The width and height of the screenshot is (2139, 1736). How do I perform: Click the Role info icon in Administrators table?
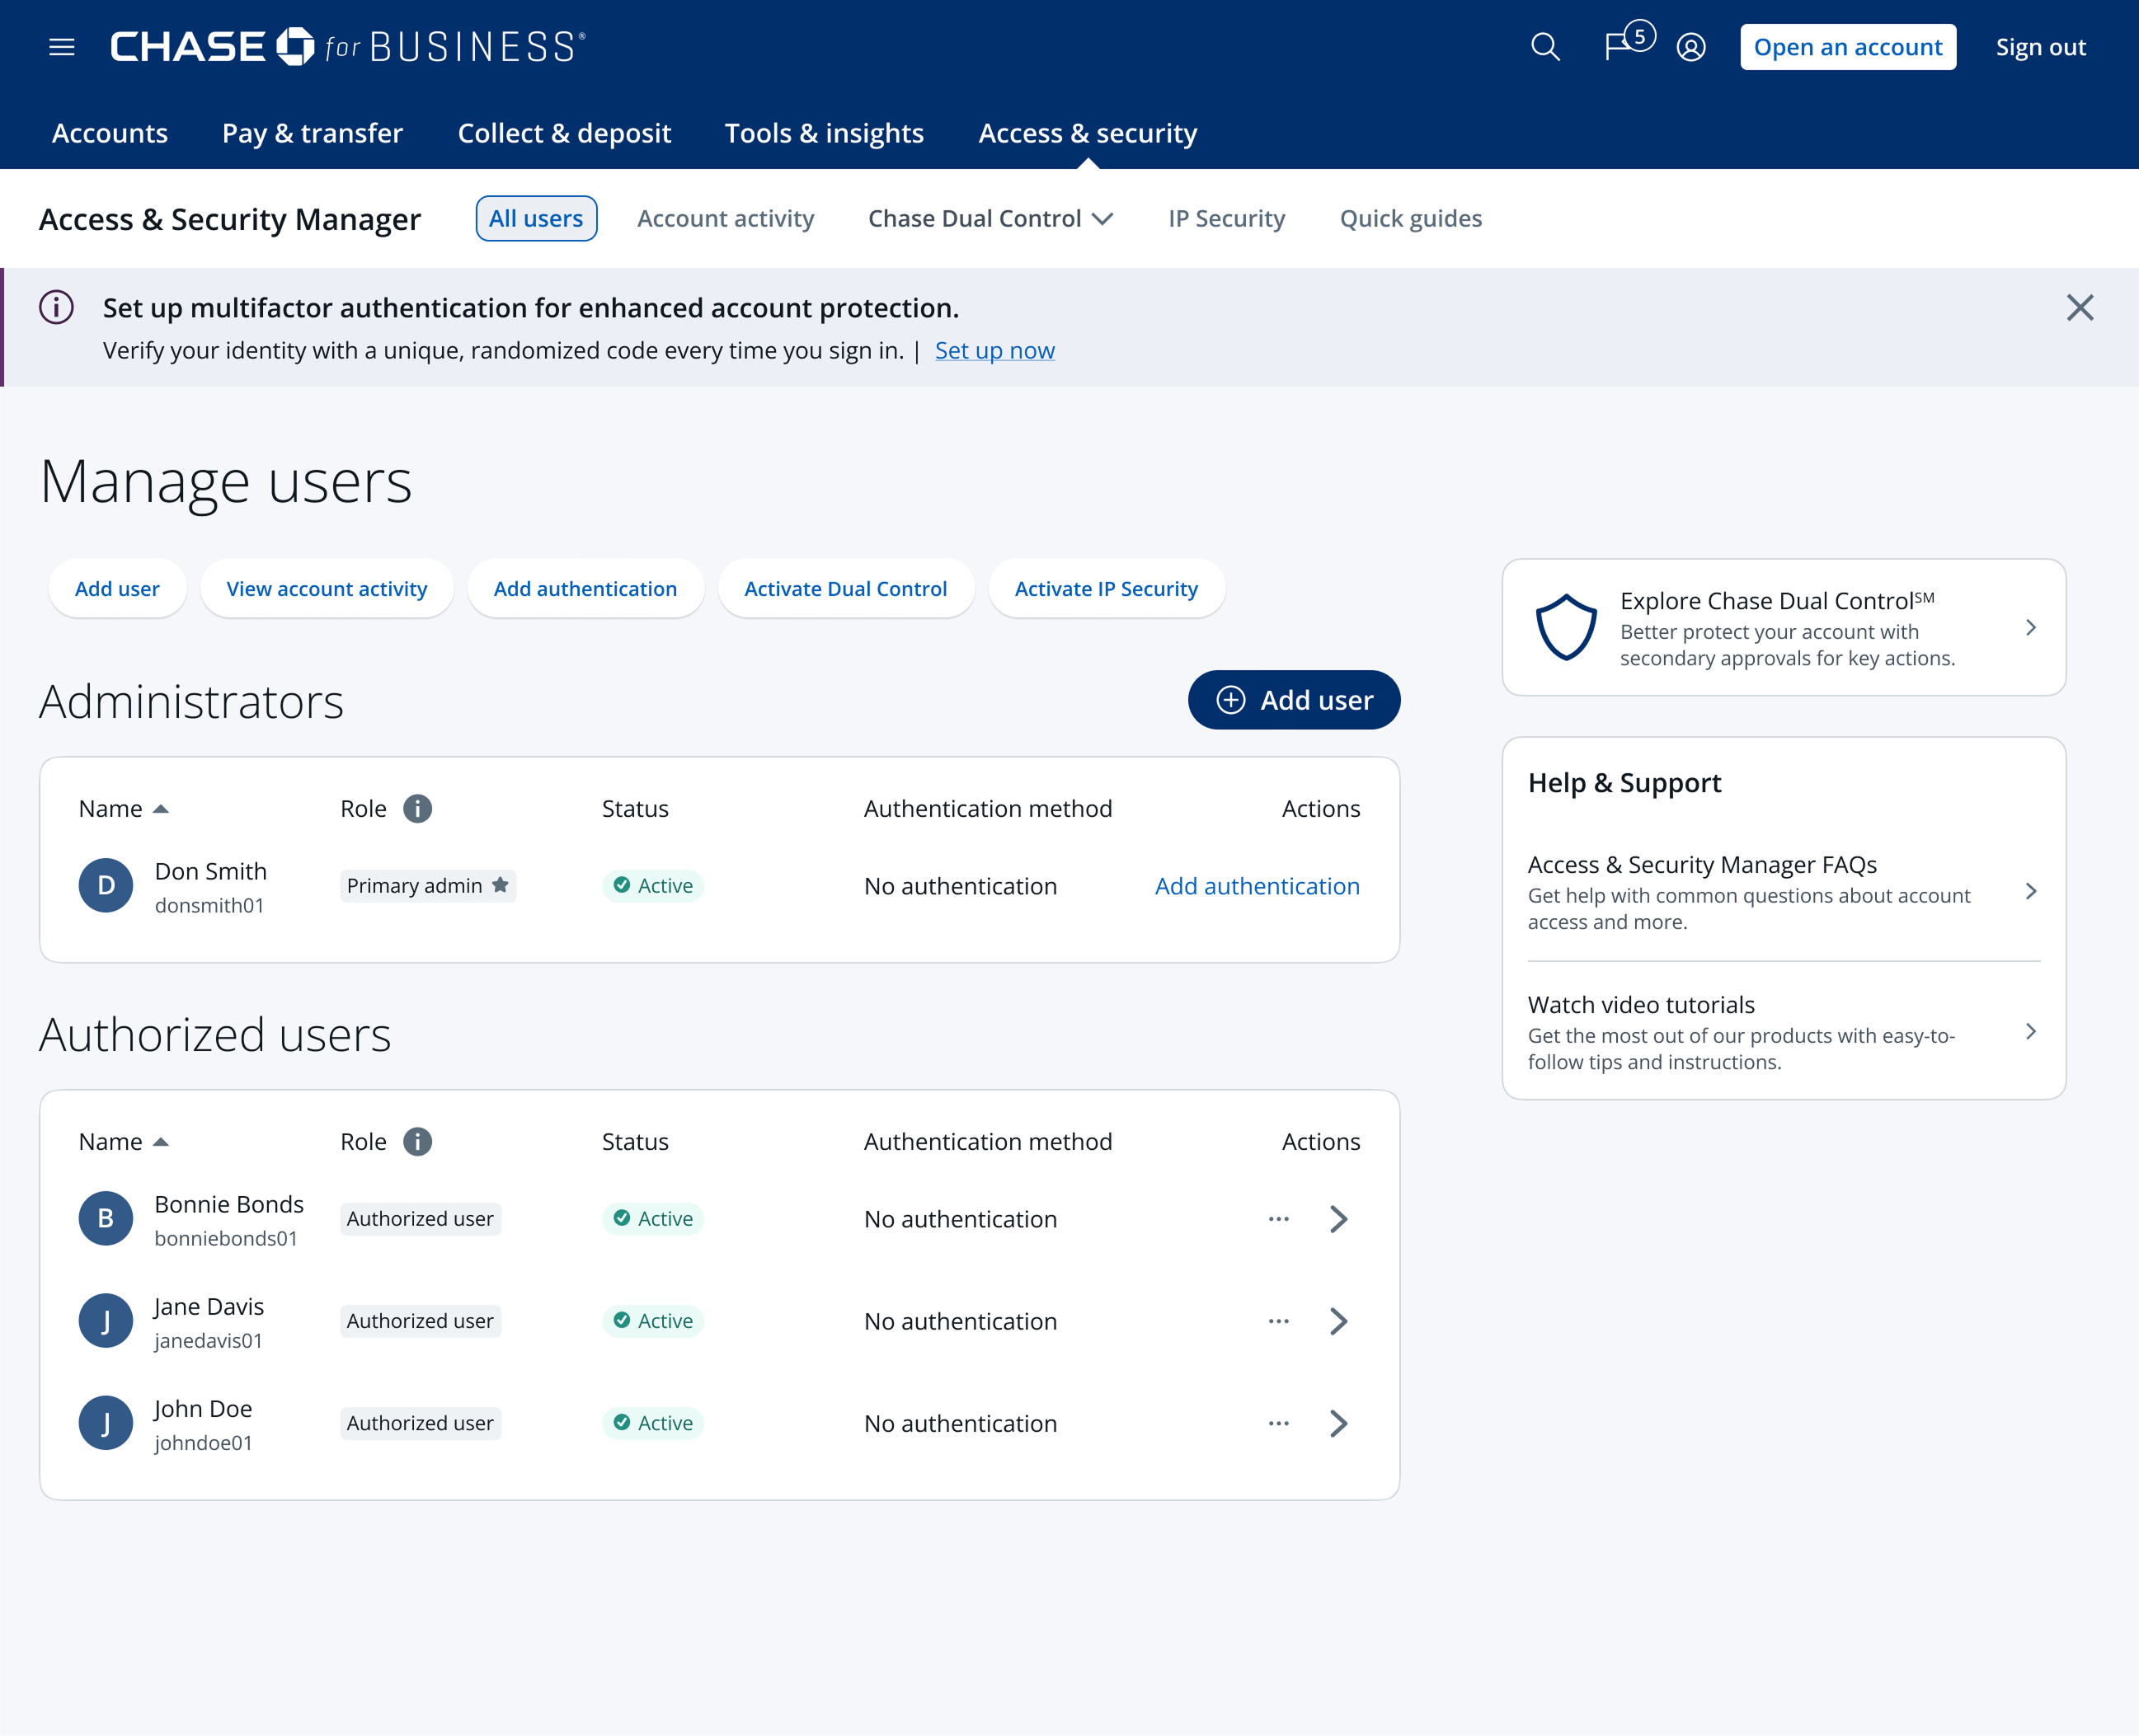click(x=417, y=808)
